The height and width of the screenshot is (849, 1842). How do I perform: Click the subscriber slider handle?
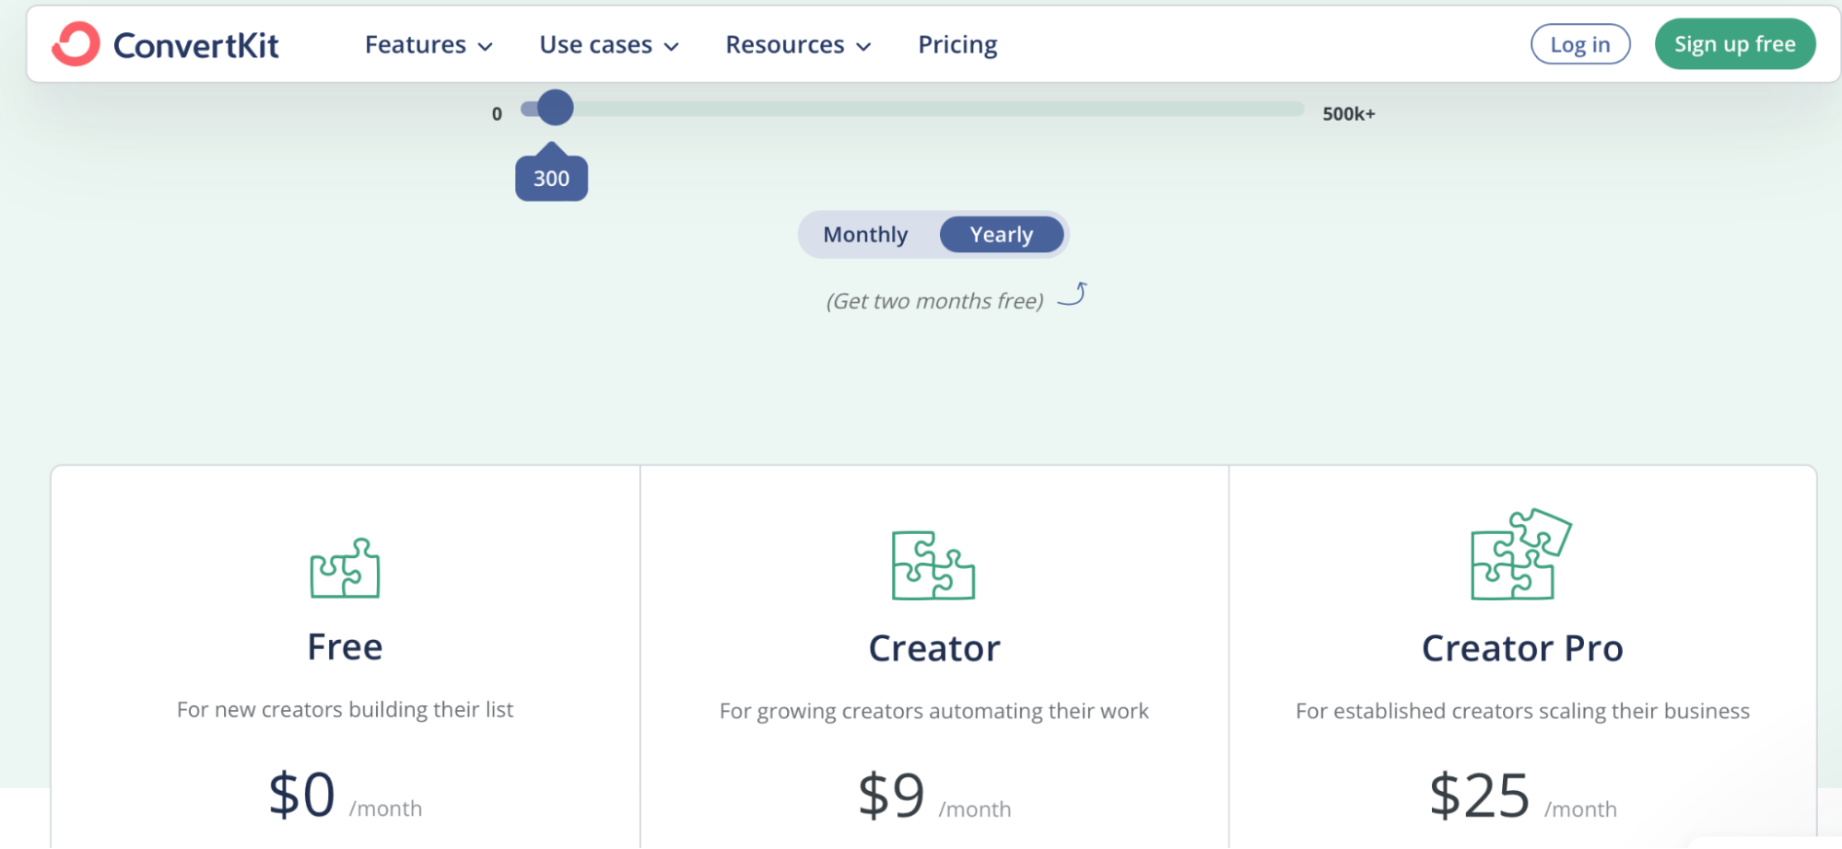coord(555,108)
